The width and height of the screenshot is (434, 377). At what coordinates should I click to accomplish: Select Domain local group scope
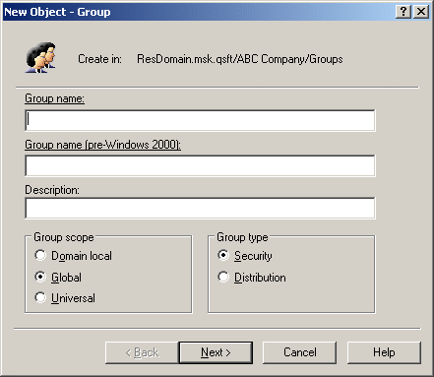40,255
